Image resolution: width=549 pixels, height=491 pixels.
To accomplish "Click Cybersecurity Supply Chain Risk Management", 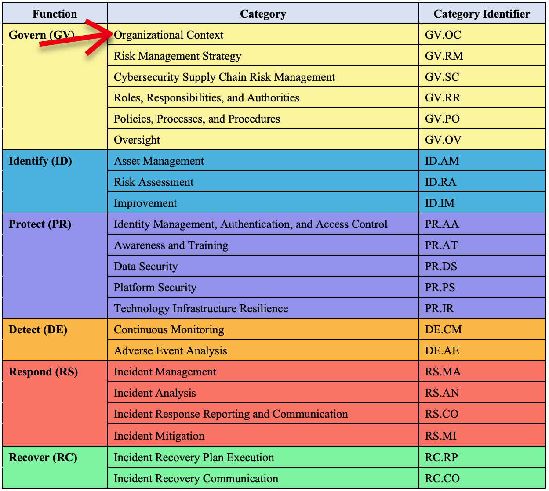I will point(224,77).
